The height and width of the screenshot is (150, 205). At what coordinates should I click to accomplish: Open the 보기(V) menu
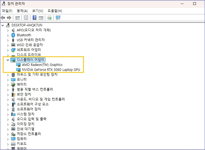click(38, 11)
